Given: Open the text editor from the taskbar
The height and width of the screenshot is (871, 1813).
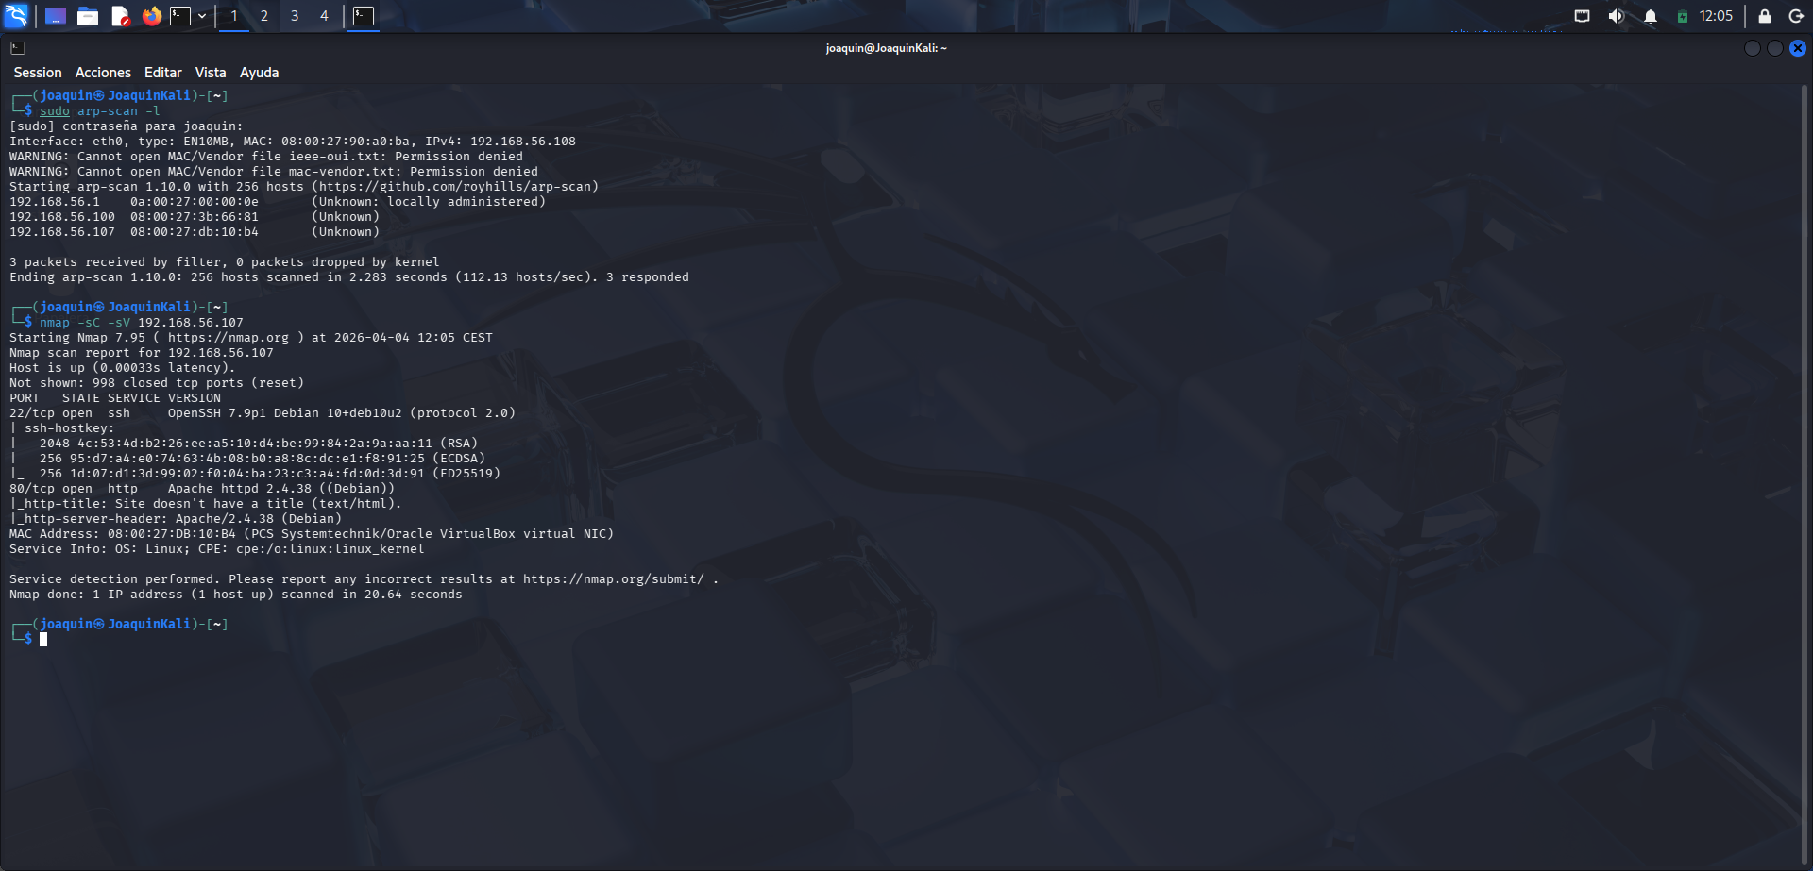Looking at the screenshot, I should point(121,16).
